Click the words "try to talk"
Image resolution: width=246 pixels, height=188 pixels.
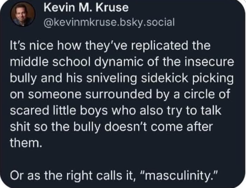(x=194, y=110)
